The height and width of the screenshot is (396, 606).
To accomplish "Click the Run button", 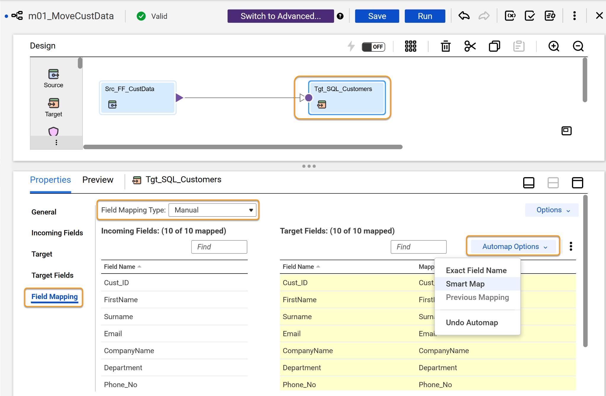I will point(425,16).
